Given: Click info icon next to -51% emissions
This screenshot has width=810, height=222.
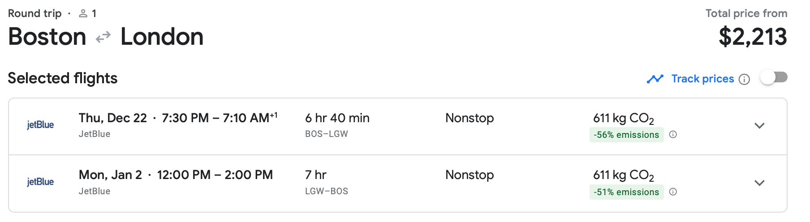Looking at the screenshot, I should click(673, 192).
